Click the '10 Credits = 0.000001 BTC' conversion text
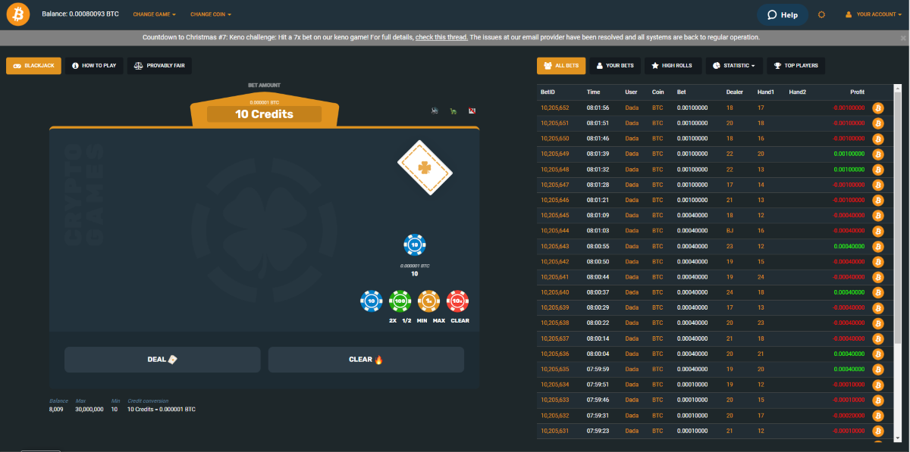910x452 pixels. (161, 410)
